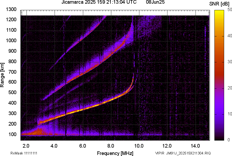Click the "VIPIR" footer label
Viewport: 232px width, 156px height.
coord(160,153)
